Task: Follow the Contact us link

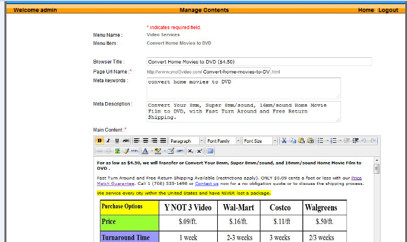Action: (x=207, y=184)
